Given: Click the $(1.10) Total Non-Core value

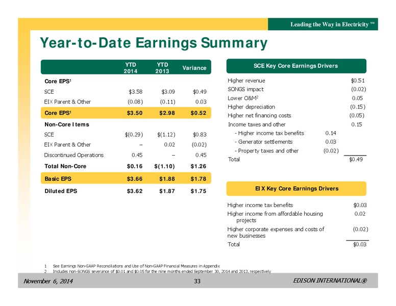Looking at the screenshot, I should pos(164,166).
